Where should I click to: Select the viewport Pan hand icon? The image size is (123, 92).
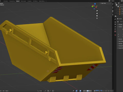[97, 13]
